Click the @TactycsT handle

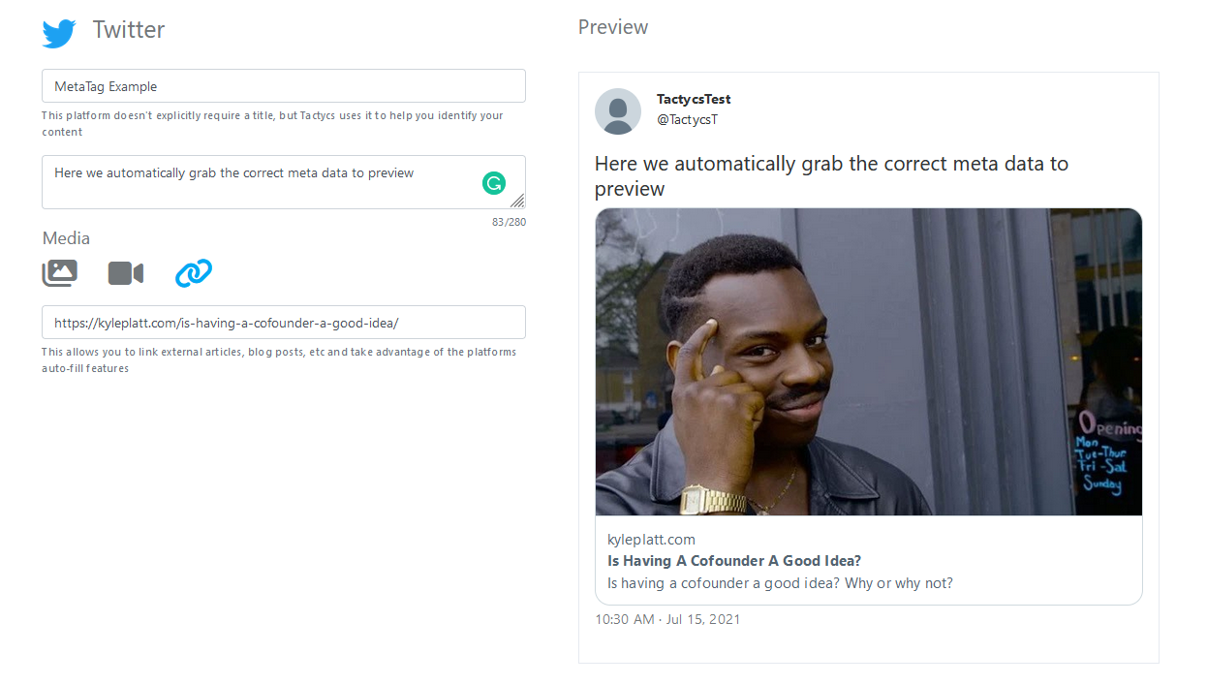tap(687, 120)
